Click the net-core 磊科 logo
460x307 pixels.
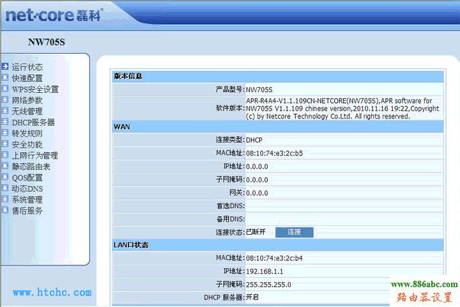[54, 14]
